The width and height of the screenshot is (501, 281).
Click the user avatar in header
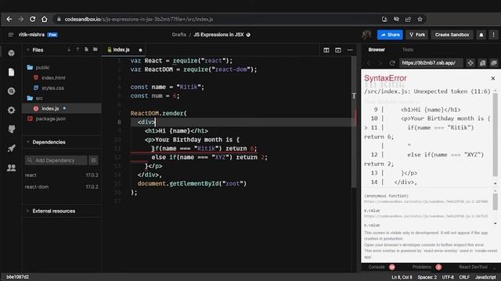[x=366, y=34]
